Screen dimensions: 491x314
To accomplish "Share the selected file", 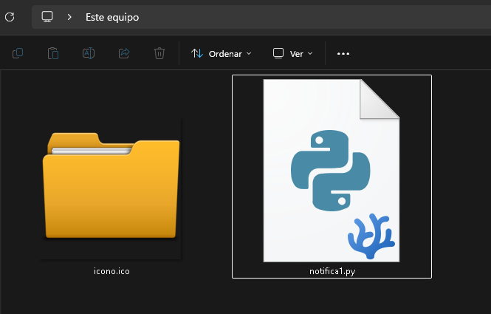I will tap(124, 54).
